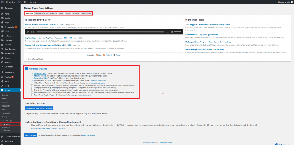Click the Blog RSS subscribe icon
This screenshot has width=294, height=145.
click(x=97, y=55)
